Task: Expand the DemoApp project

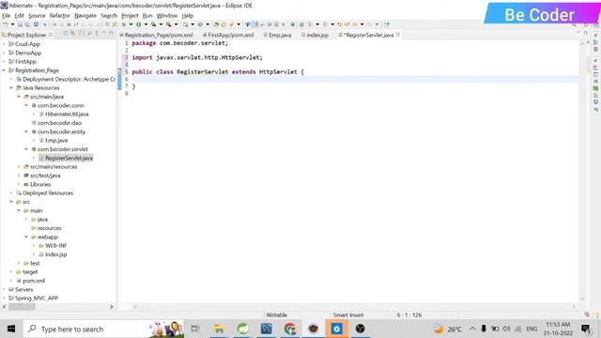Action: [x=4, y=53]
